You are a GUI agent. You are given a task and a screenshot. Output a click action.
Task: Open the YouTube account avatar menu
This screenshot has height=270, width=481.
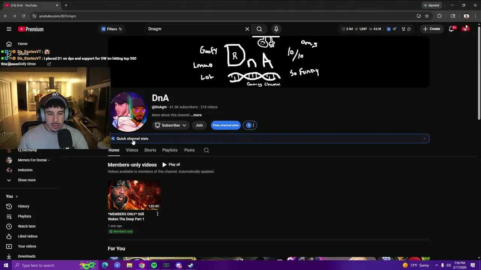[x=466, y=29]
